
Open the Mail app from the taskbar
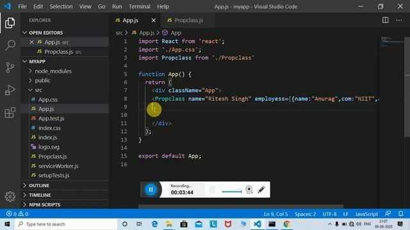point(199,224)
